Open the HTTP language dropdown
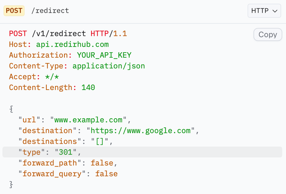Screen dimensions: 286x194 (x=264, y=10)
